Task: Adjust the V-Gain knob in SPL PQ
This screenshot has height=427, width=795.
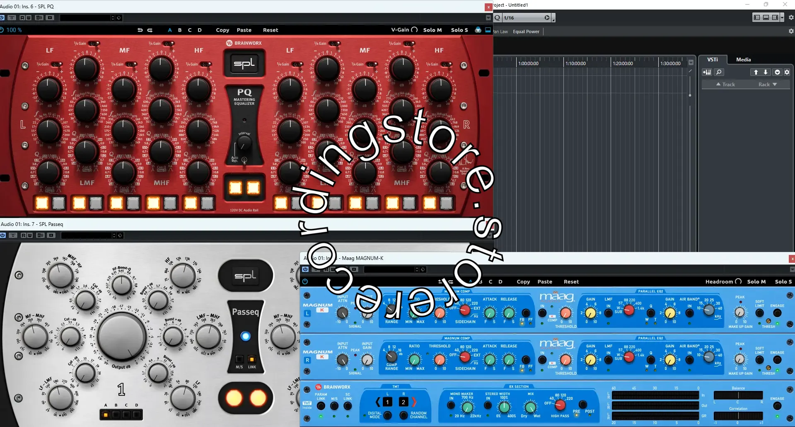Action: pyautogui.click(x=414, y=30)
